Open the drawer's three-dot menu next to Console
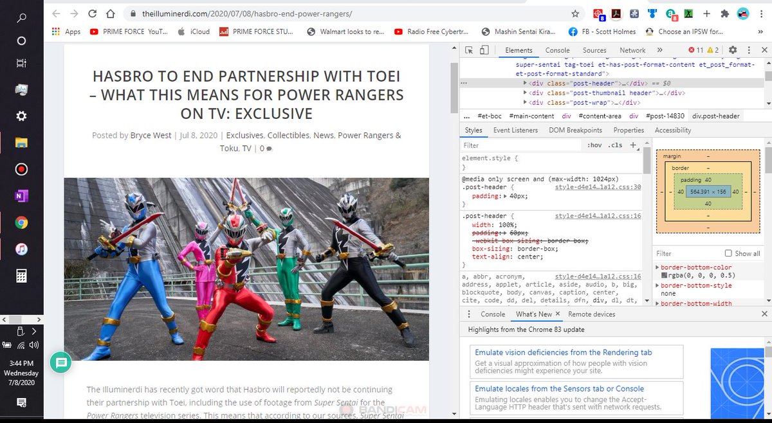Image resolution: width=772 pixels, height=423 pixels. click(x=469, y=314)
